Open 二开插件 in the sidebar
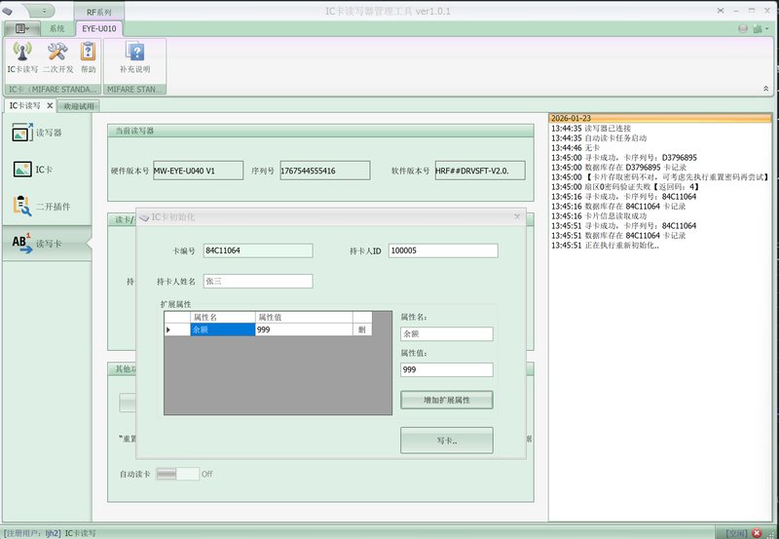 [x=47, y=207]
